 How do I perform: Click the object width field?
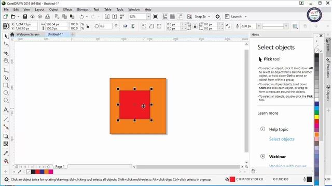(x=57, y=24)
